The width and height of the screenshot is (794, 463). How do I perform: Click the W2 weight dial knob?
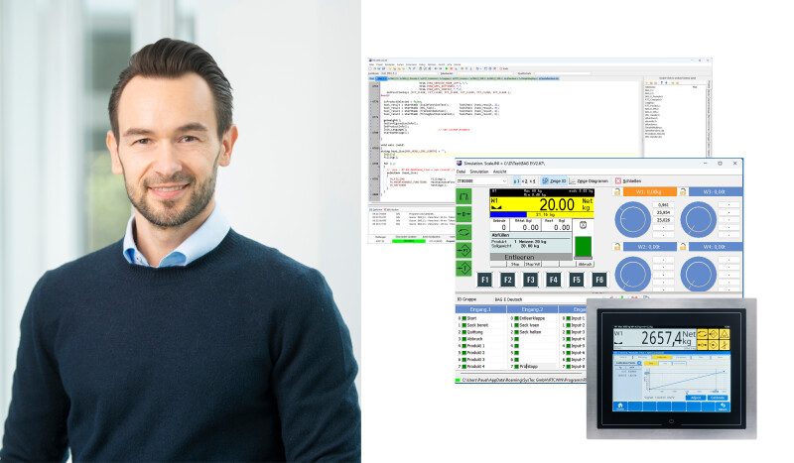coord(632,274)
